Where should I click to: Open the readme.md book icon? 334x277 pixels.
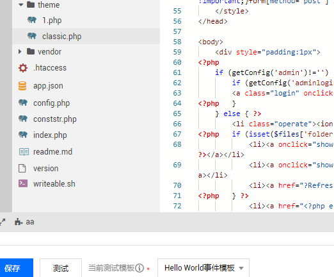click(24, 152)
